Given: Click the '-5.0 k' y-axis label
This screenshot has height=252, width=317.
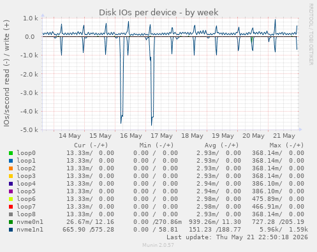Looking at the screenshot, I should click(x=29, y=130).
